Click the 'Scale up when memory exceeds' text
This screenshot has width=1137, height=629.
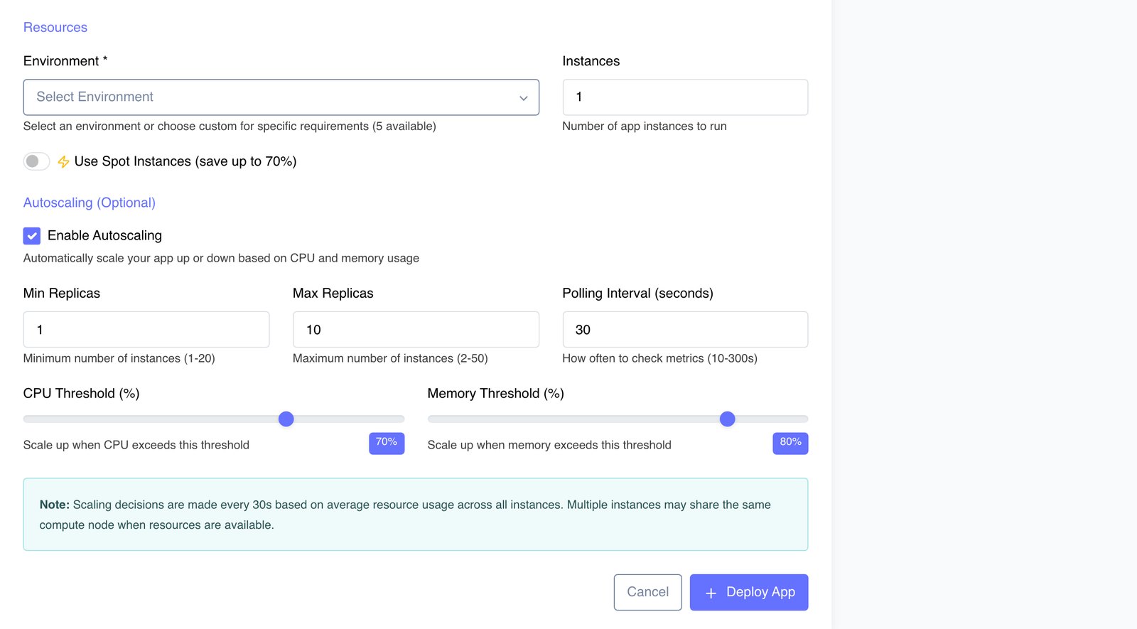(x=549, y=446)
